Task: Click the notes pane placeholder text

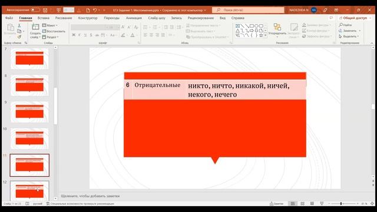Action: (x=90, y=196)
